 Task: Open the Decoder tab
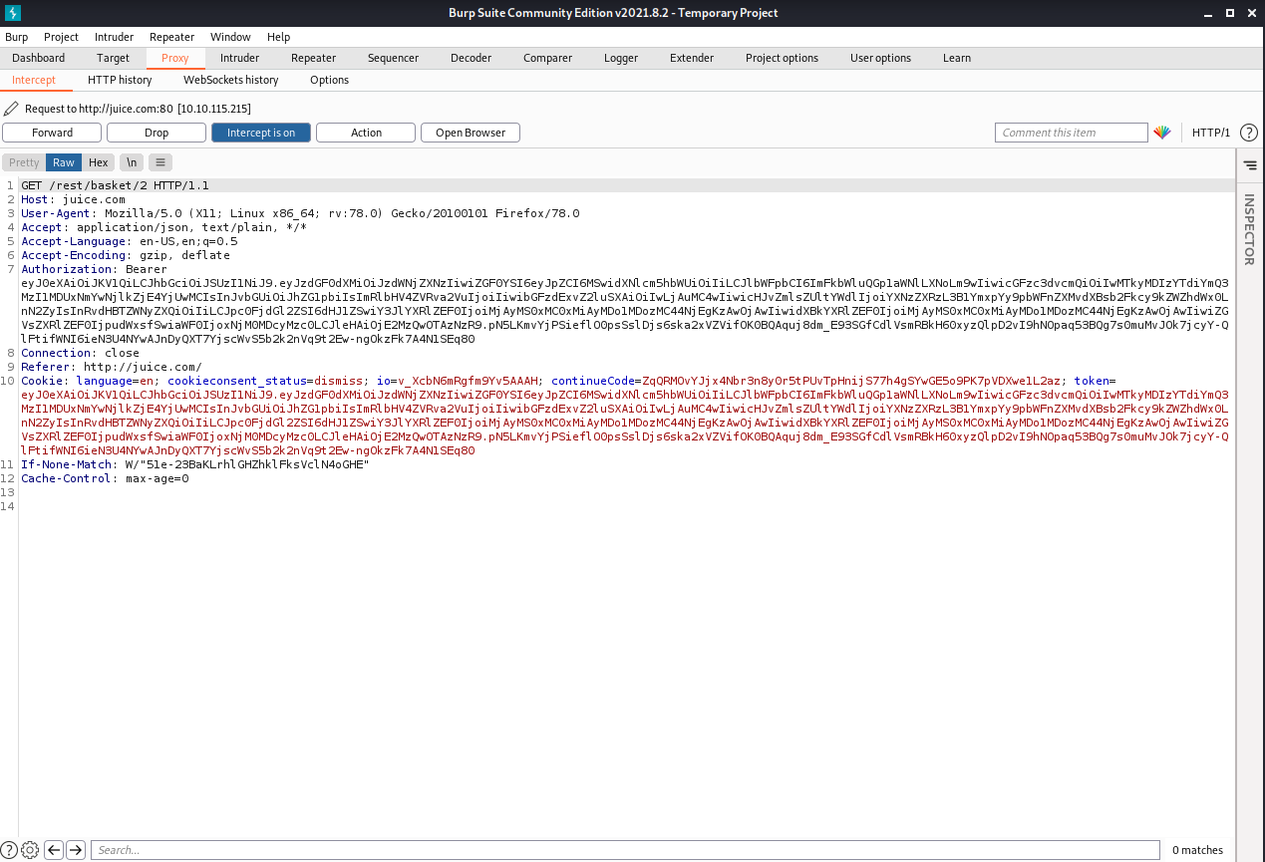pyautogui.click(x=471, y=58)
